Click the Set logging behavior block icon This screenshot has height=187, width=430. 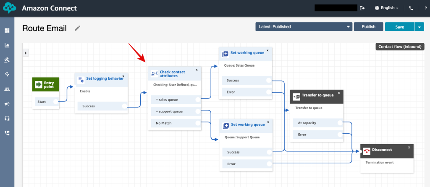tap(81, 80)
